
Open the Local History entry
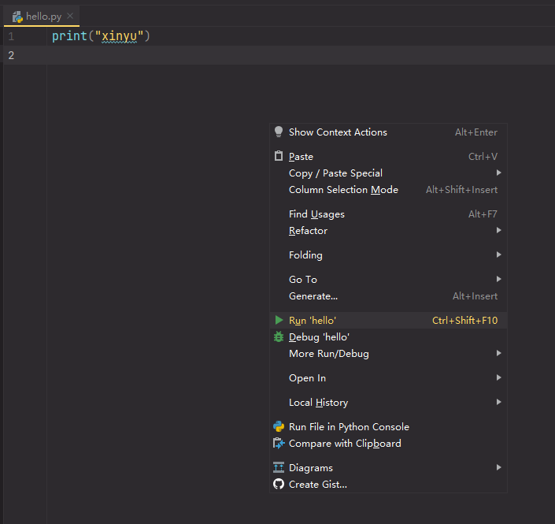click(389, 403)
